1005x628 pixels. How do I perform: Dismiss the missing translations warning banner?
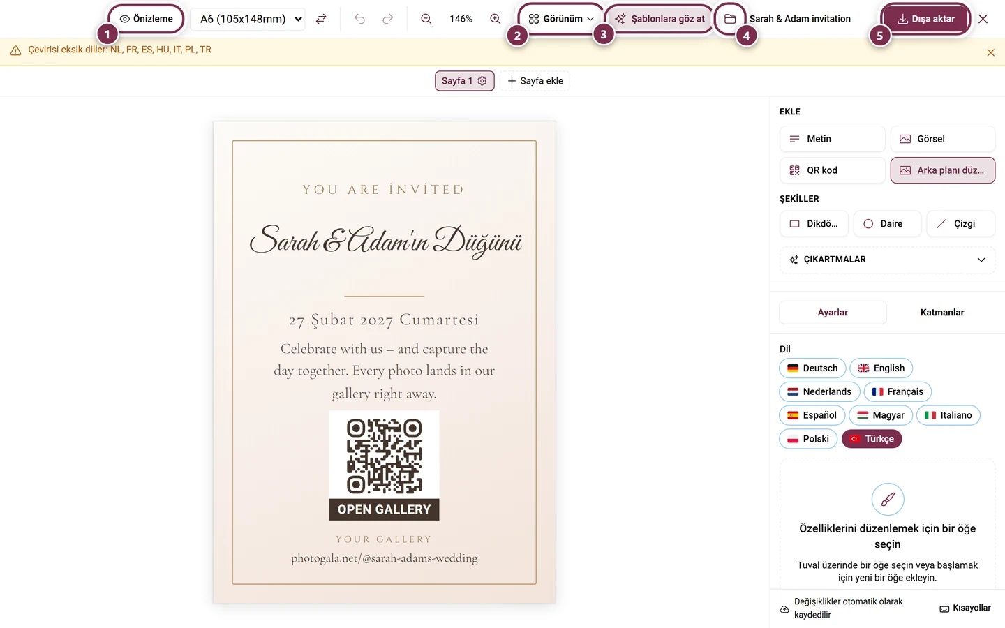990,53
